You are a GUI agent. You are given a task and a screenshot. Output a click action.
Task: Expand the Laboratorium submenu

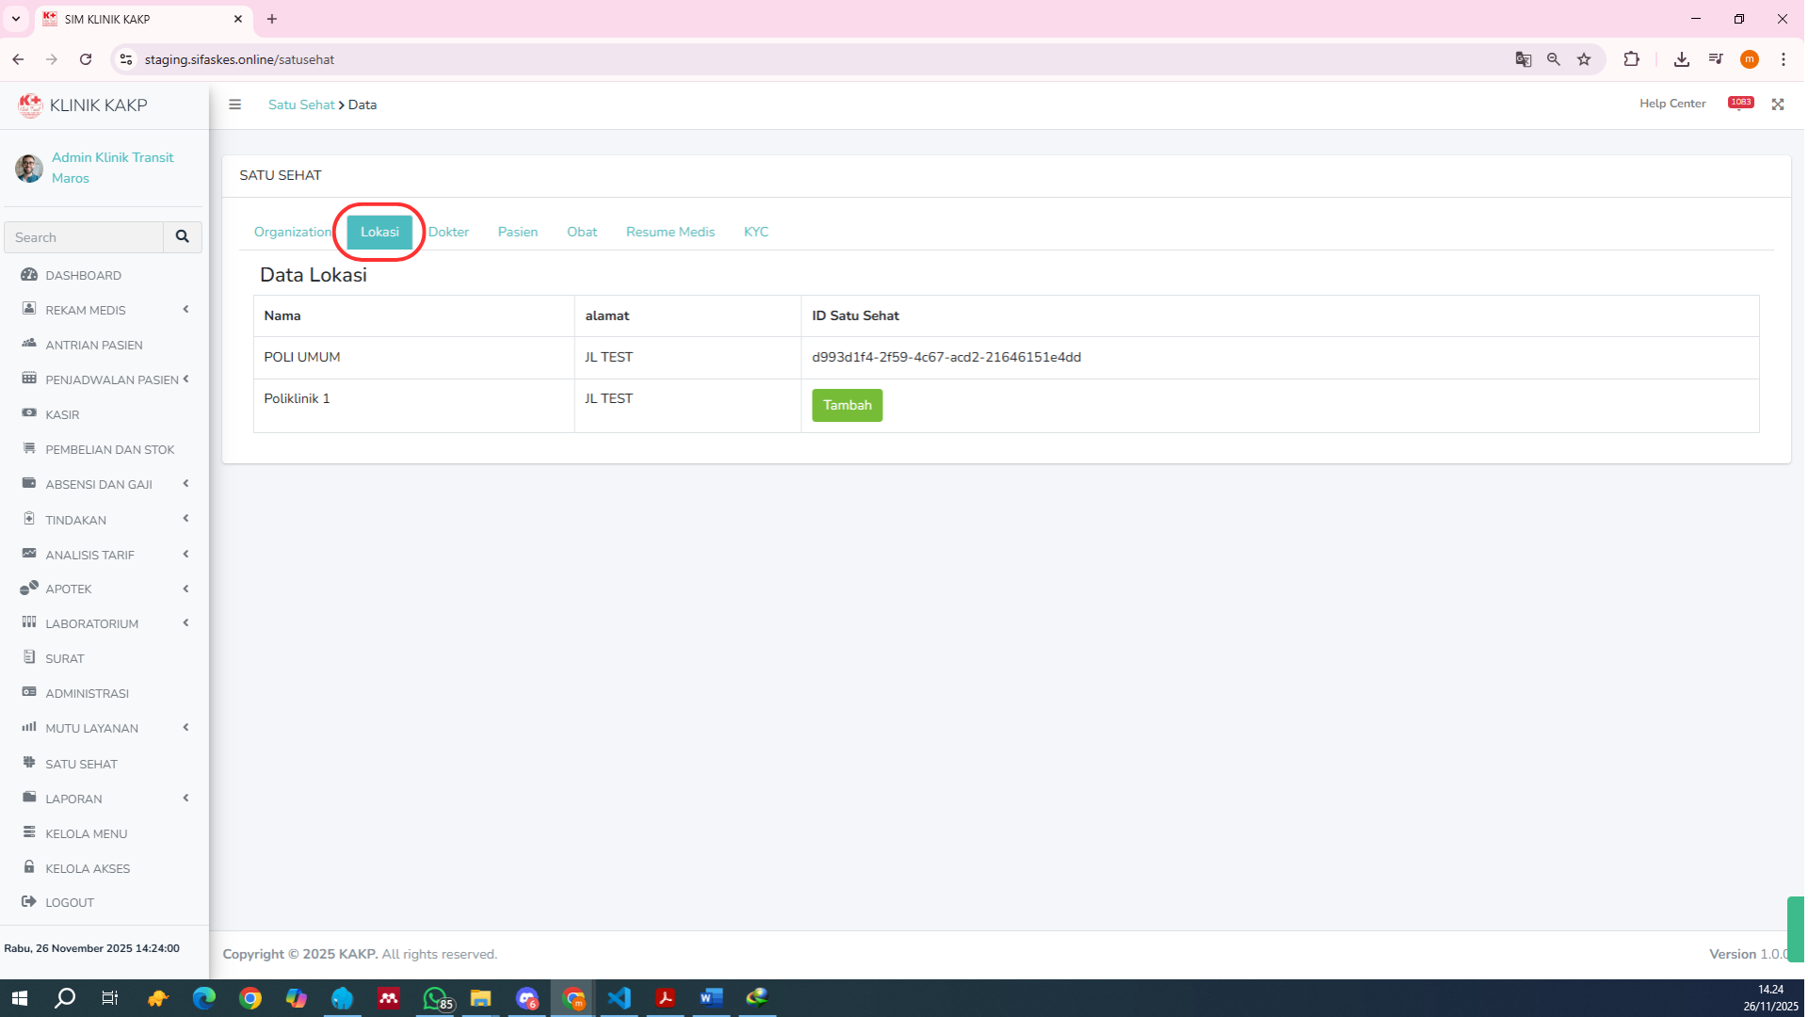click(91, 623)
